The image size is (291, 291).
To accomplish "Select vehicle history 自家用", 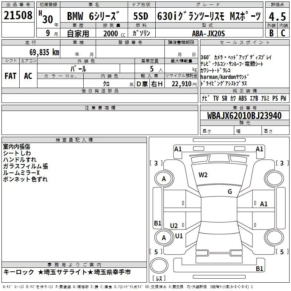I will [x=78, y=33].
